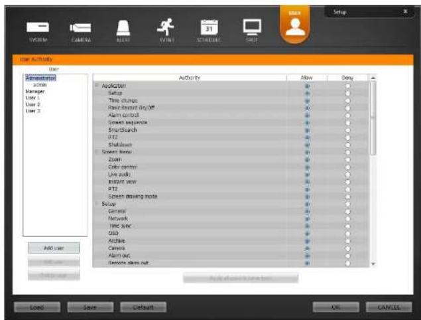421x320 pixels.
Task: Select the Panic Record On/Off row
Action: (x=231, y=108)
